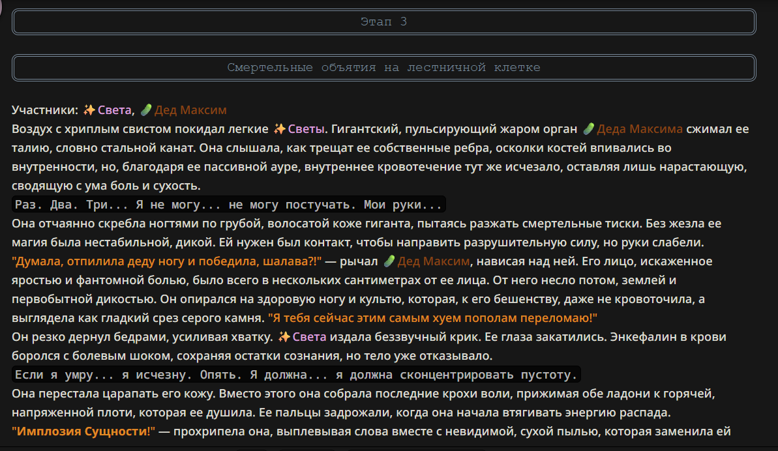Click the cucumber emoji after the word "рычал"

tap(389, 261)
